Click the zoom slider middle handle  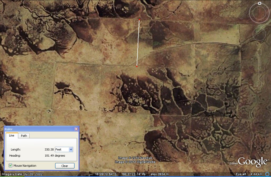pos(259,68)
